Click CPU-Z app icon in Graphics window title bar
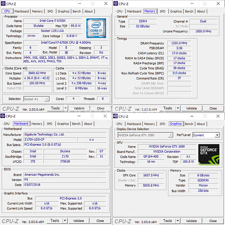Screen dimensions: 225x225 tap(115, 116)
